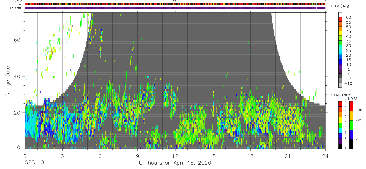The image size is (366, 169).
Task: Click the 'TX Freq' row label at top left
Action: tap(16, 8)
